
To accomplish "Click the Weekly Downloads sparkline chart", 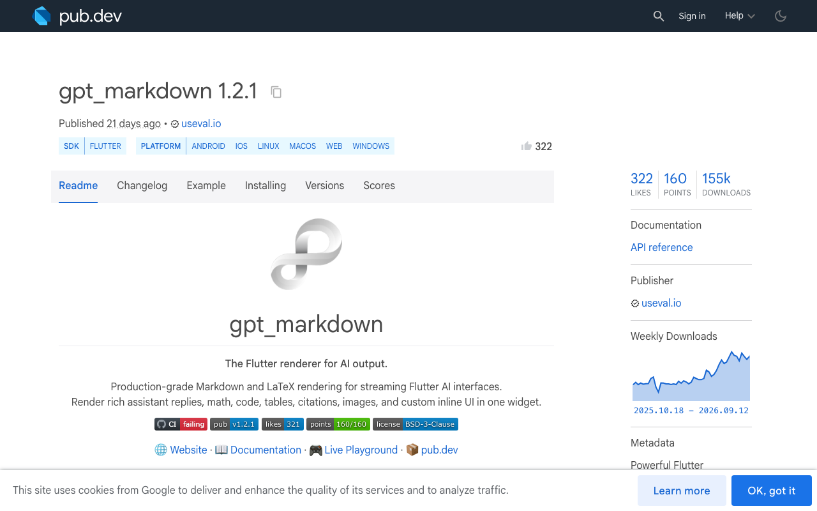I will click(691, 376).
